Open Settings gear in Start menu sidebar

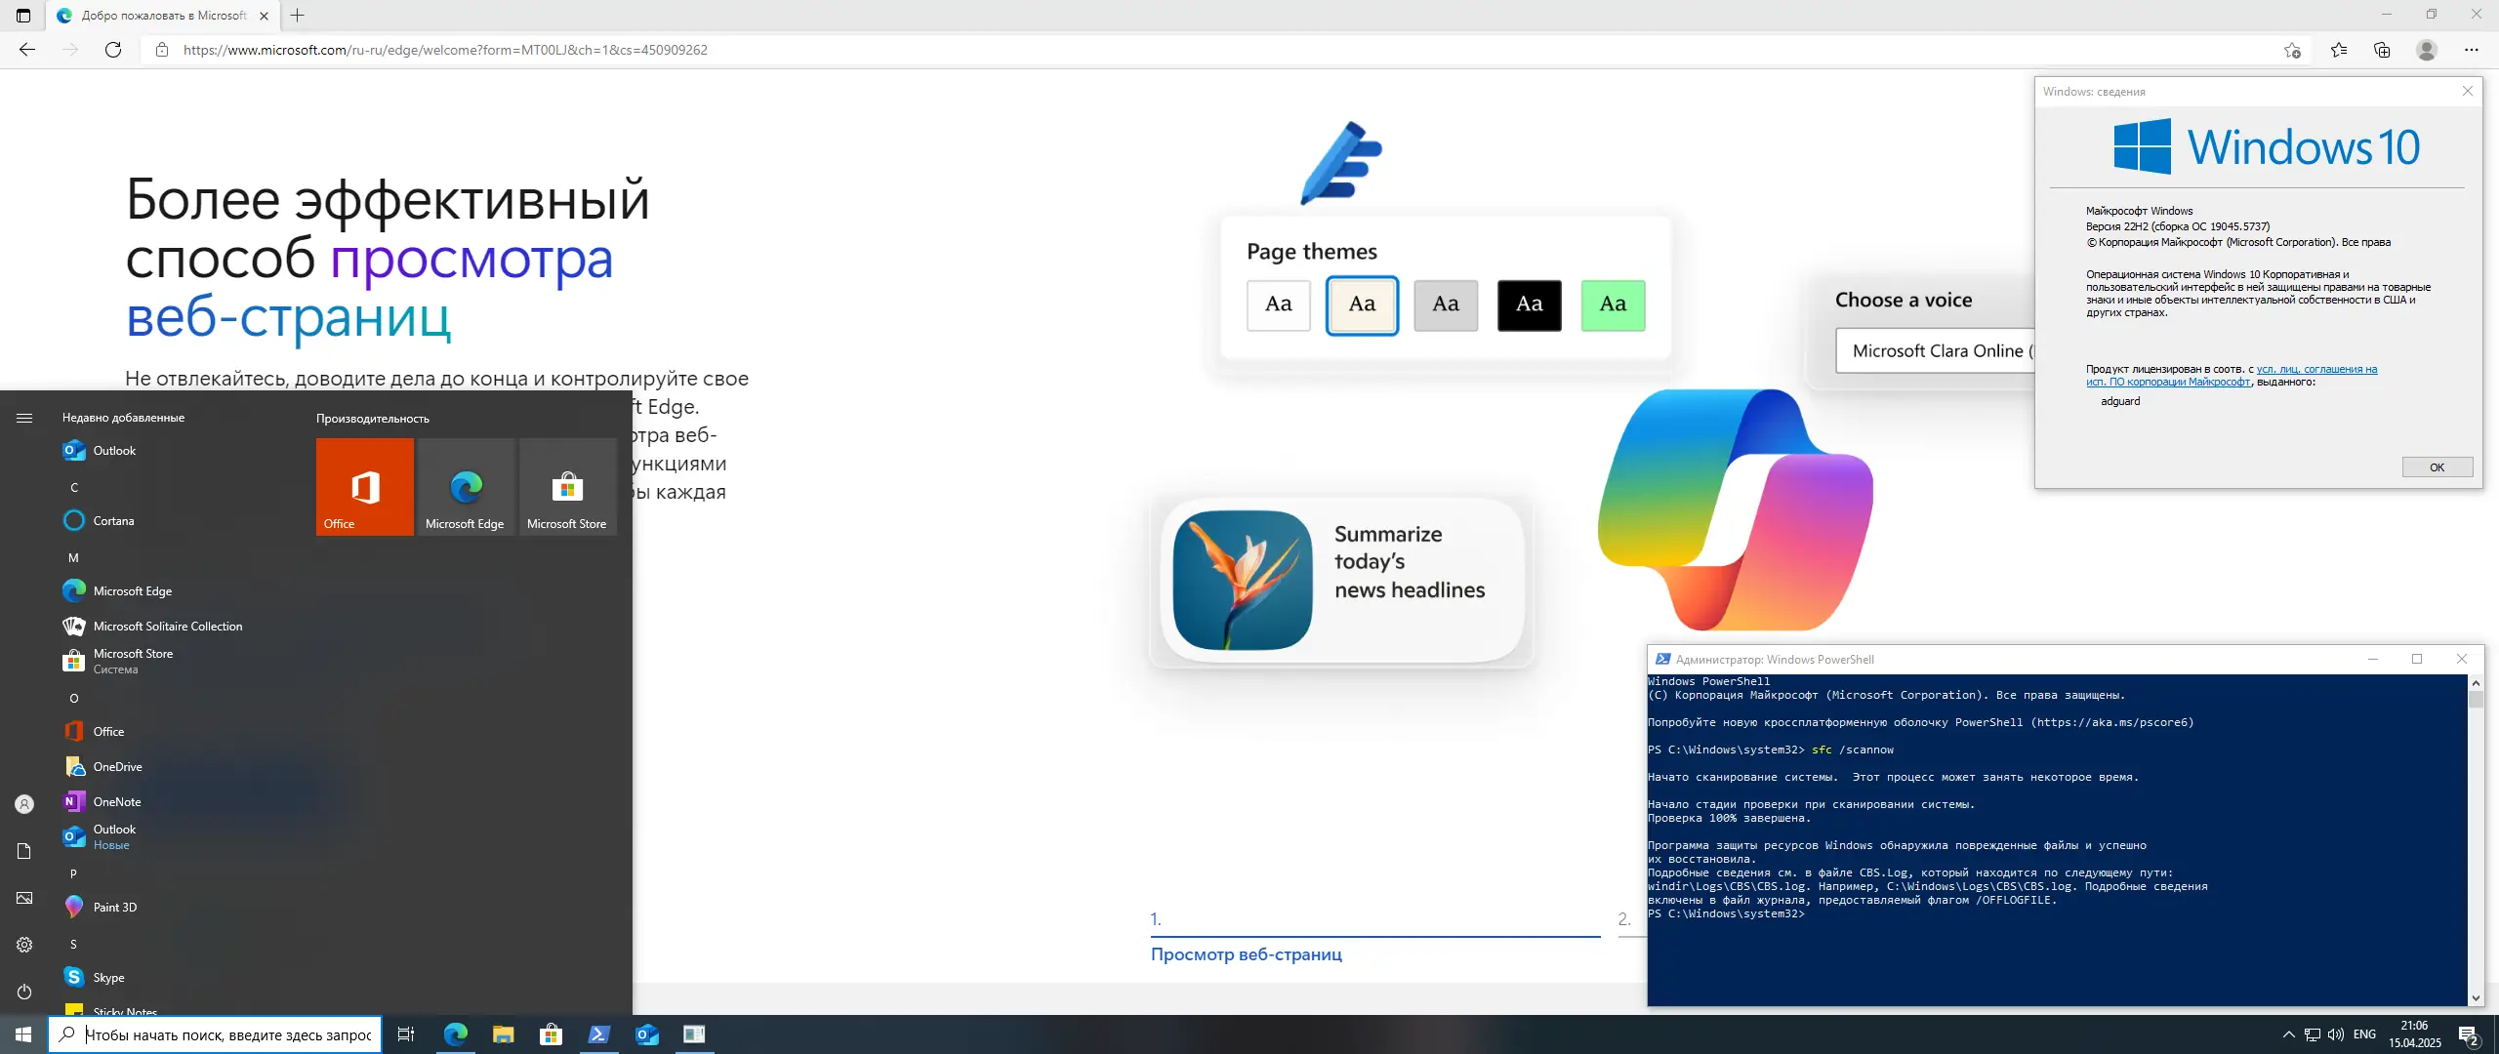[x=24, y=945]
